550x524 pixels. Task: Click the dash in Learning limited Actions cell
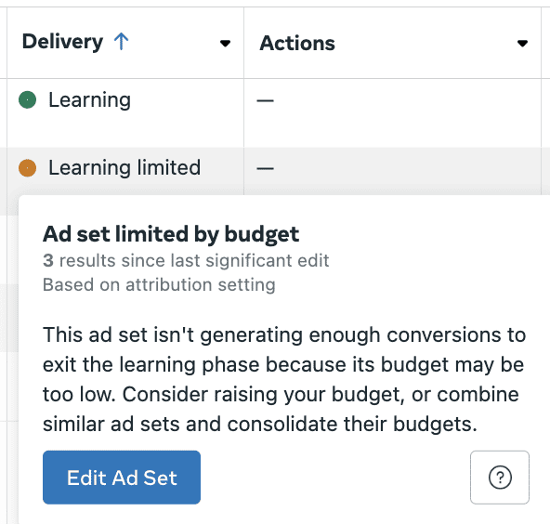click(265, 169)
